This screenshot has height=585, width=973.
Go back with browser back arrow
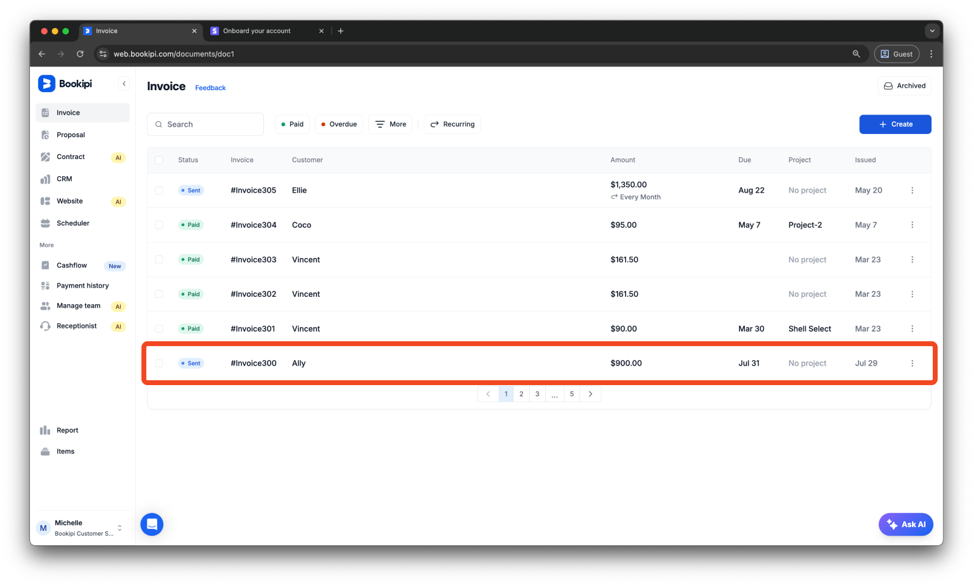point(41,54)
